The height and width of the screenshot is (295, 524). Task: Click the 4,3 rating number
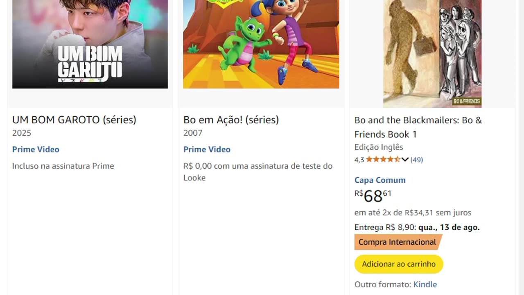tap(359, 160)
